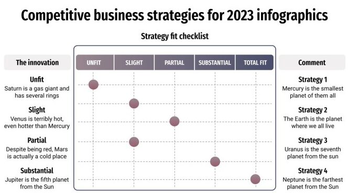
Task: Click the TOTAL FIT column header
Action: pyautogui.click(x=254, y=62)
